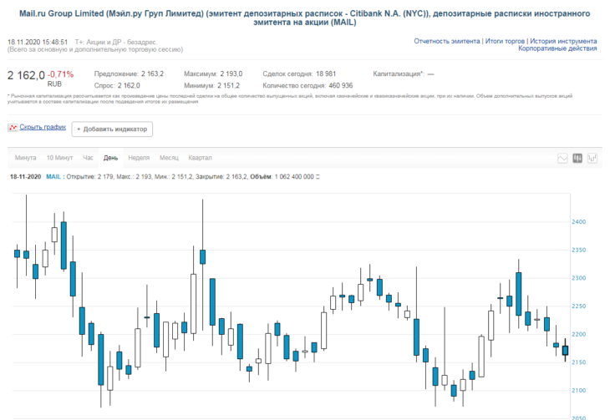Screen dimensions: 610x420
Task: Select candlestick chart type icon
Action: click(x=577, y=159)
